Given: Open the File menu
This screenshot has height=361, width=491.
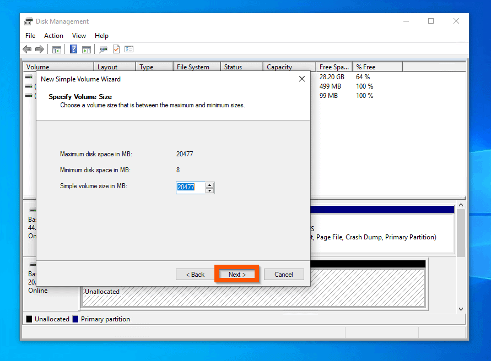Looking at the screenshot, I should click(30, 35).
